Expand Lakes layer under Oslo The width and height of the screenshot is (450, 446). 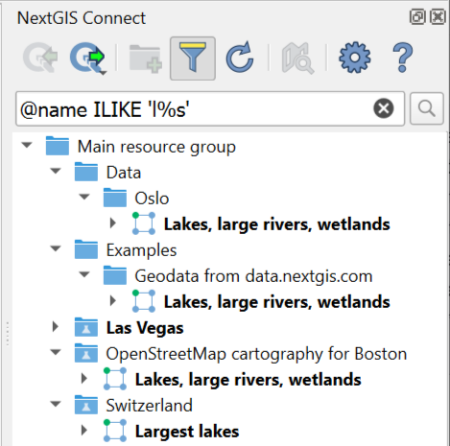(112, 223)
